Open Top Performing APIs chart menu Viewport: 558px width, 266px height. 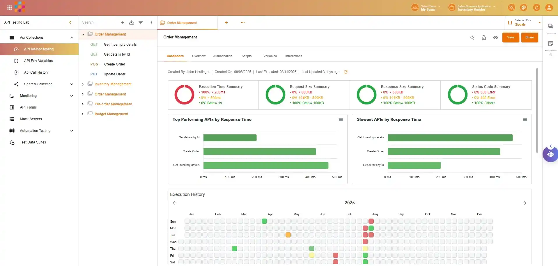(x=341, y=120)
